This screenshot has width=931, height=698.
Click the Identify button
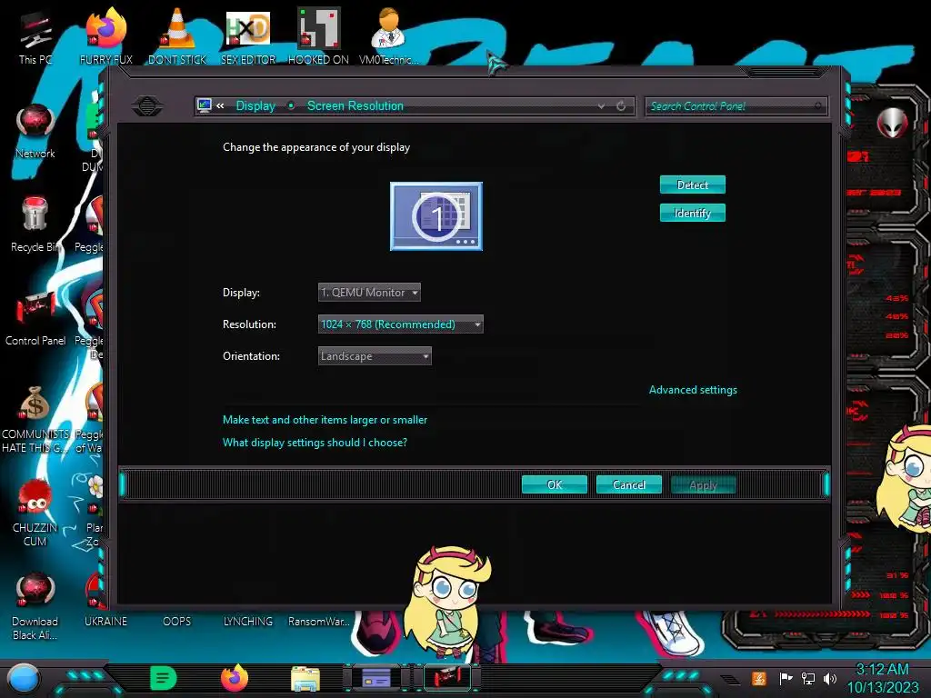pos(692,213)
